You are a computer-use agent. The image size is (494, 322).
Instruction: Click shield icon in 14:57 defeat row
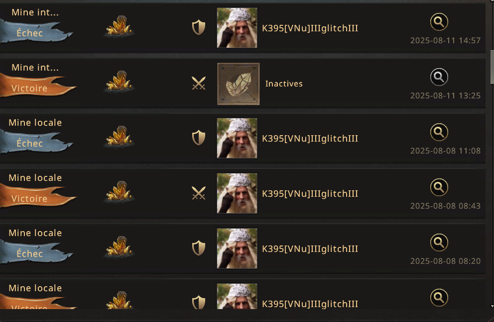199,28
